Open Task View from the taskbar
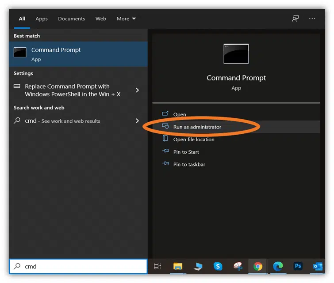The width and height of the screenshot is (334, 283). (157, 266)
